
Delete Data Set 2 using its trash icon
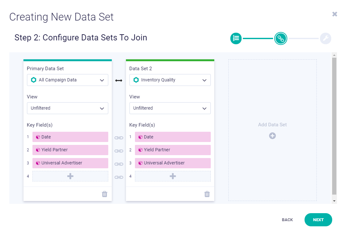pos(207,194)
